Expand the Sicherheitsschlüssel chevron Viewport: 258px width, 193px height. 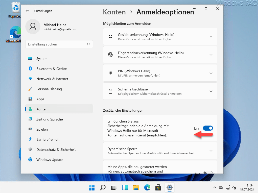click(211, 91)
